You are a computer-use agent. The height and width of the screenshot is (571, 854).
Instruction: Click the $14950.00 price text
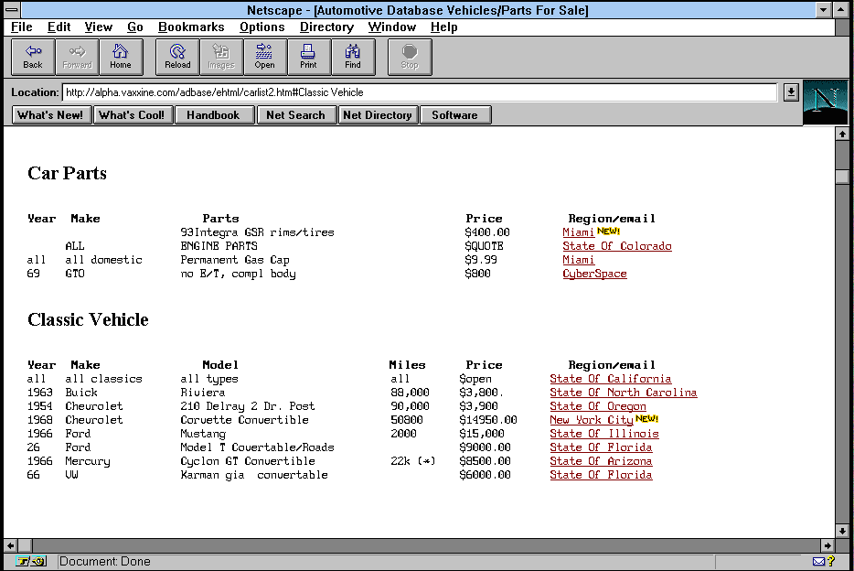pyautogui.click(x=488, y=420)
